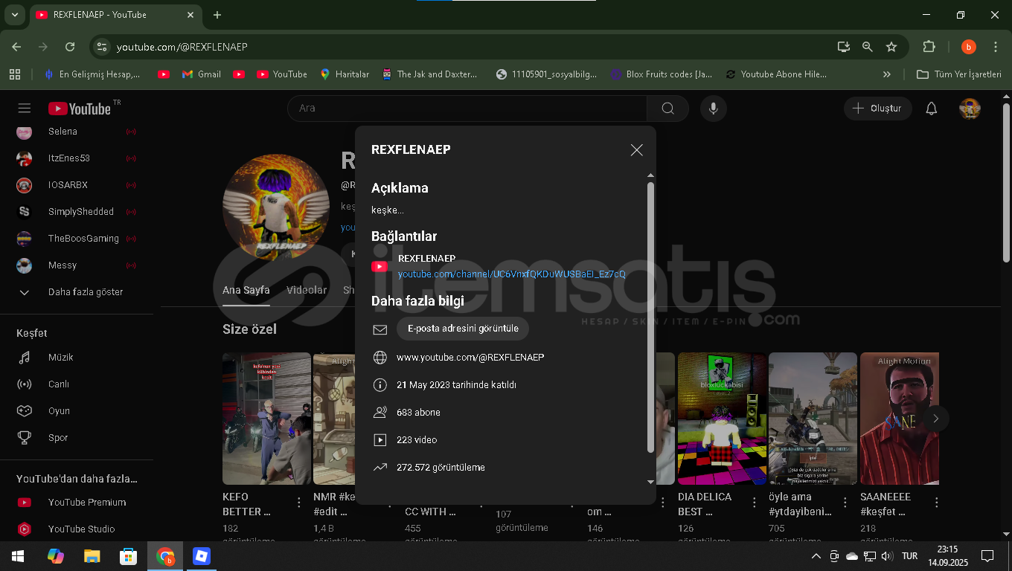Open Roblox from the taskbar

point(202,556)
